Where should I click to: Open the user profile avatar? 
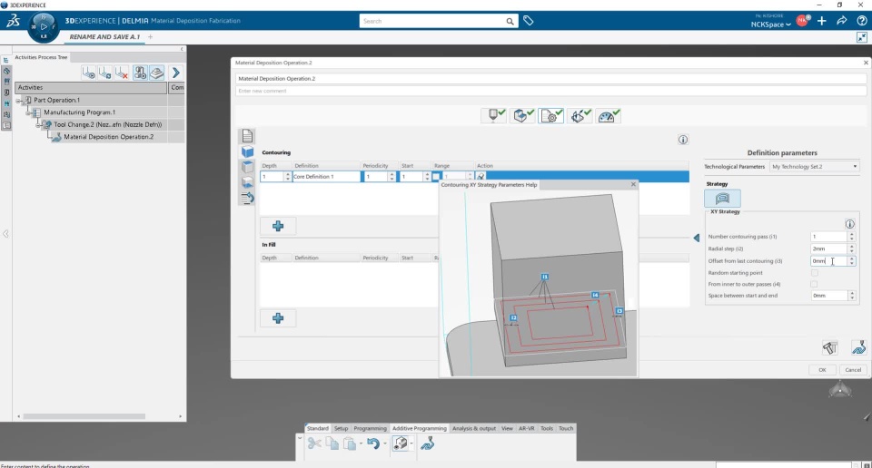[802, 21]
